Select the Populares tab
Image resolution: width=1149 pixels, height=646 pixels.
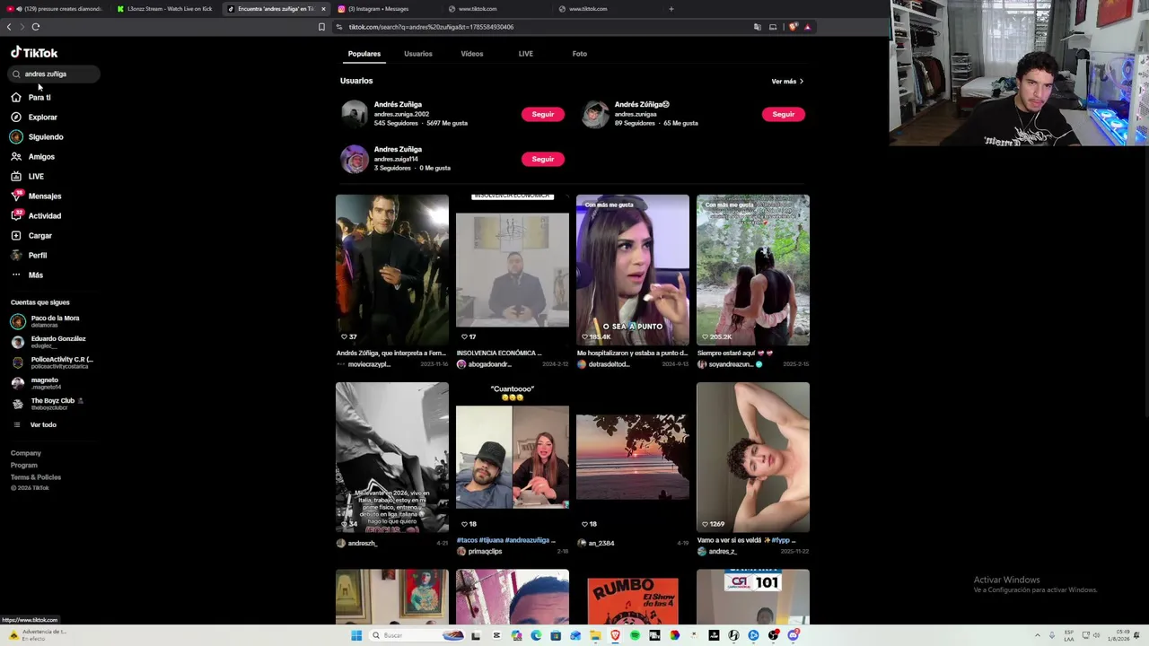click(364, 54)
